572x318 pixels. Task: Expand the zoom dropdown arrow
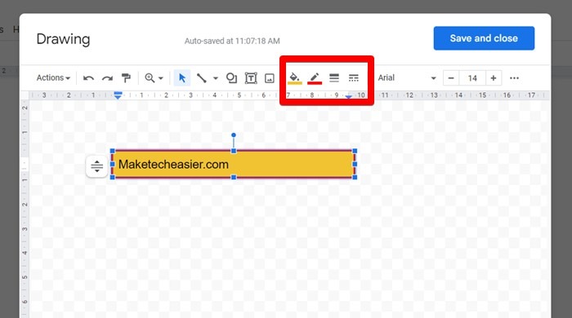pyautogui.click(x=160, y=78)
